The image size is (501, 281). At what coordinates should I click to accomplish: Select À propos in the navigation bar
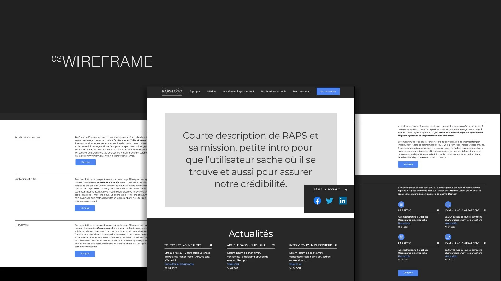pyautogui.click(x=195, y=91)
